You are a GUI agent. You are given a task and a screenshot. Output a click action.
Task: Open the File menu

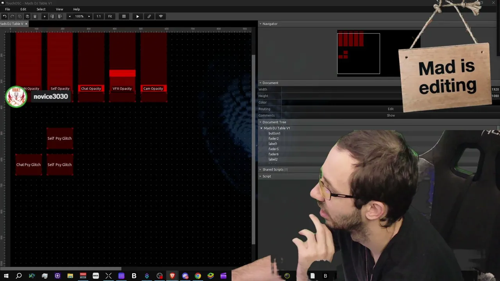point(7,9)
